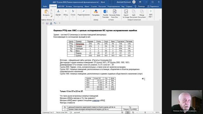The image size is (203, 114).
Task: Open Customize Quick Access Toolbar dropdown
Action: click(x=60, y=23)
